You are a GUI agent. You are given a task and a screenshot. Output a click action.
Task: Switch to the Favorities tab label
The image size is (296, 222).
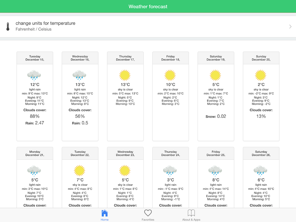coord(148,220)
